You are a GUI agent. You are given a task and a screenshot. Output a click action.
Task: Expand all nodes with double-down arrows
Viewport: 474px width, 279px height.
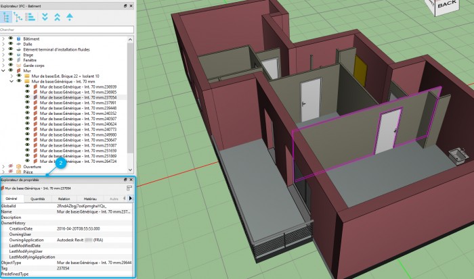tap(45, 17)
